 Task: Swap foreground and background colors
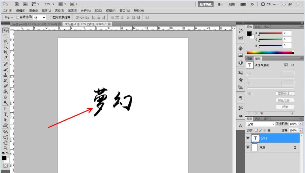[7, 153]
